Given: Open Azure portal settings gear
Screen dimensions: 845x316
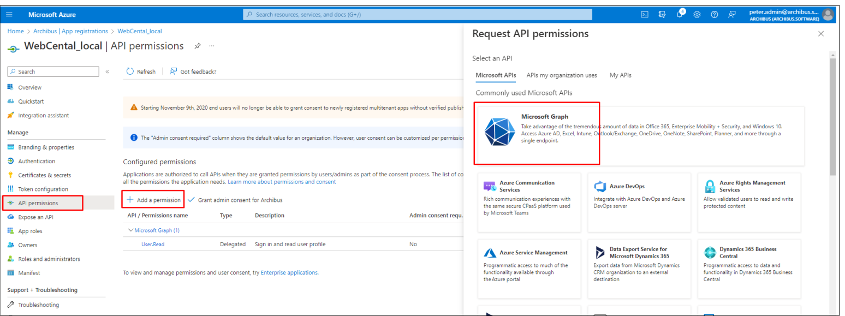Looking at the screenshot, I should (x=697, y=14).
